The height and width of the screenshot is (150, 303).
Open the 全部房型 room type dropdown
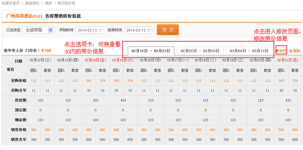coord(39,30)
